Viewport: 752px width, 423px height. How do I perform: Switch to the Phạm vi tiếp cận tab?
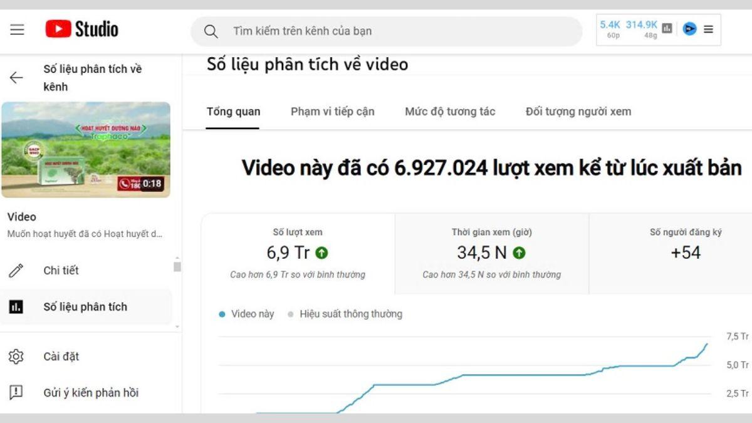(332, 112)
